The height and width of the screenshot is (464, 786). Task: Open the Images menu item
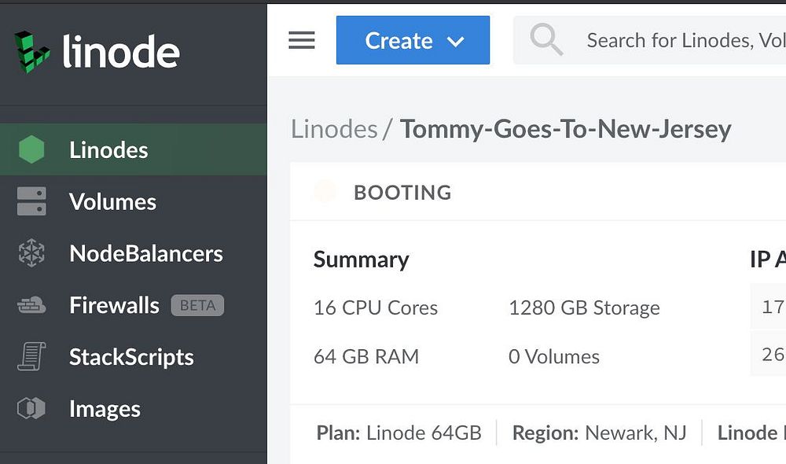[105, 409]
